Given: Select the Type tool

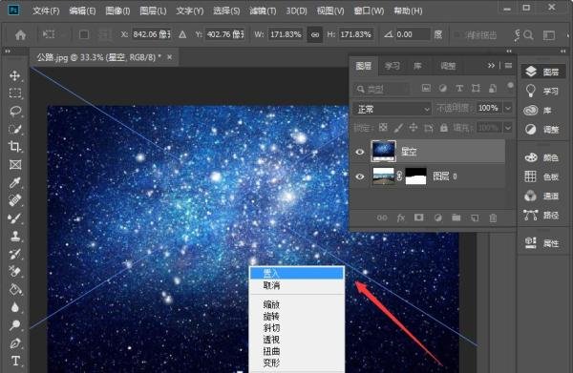Looking at the screenshot, I should pos(15,361).
